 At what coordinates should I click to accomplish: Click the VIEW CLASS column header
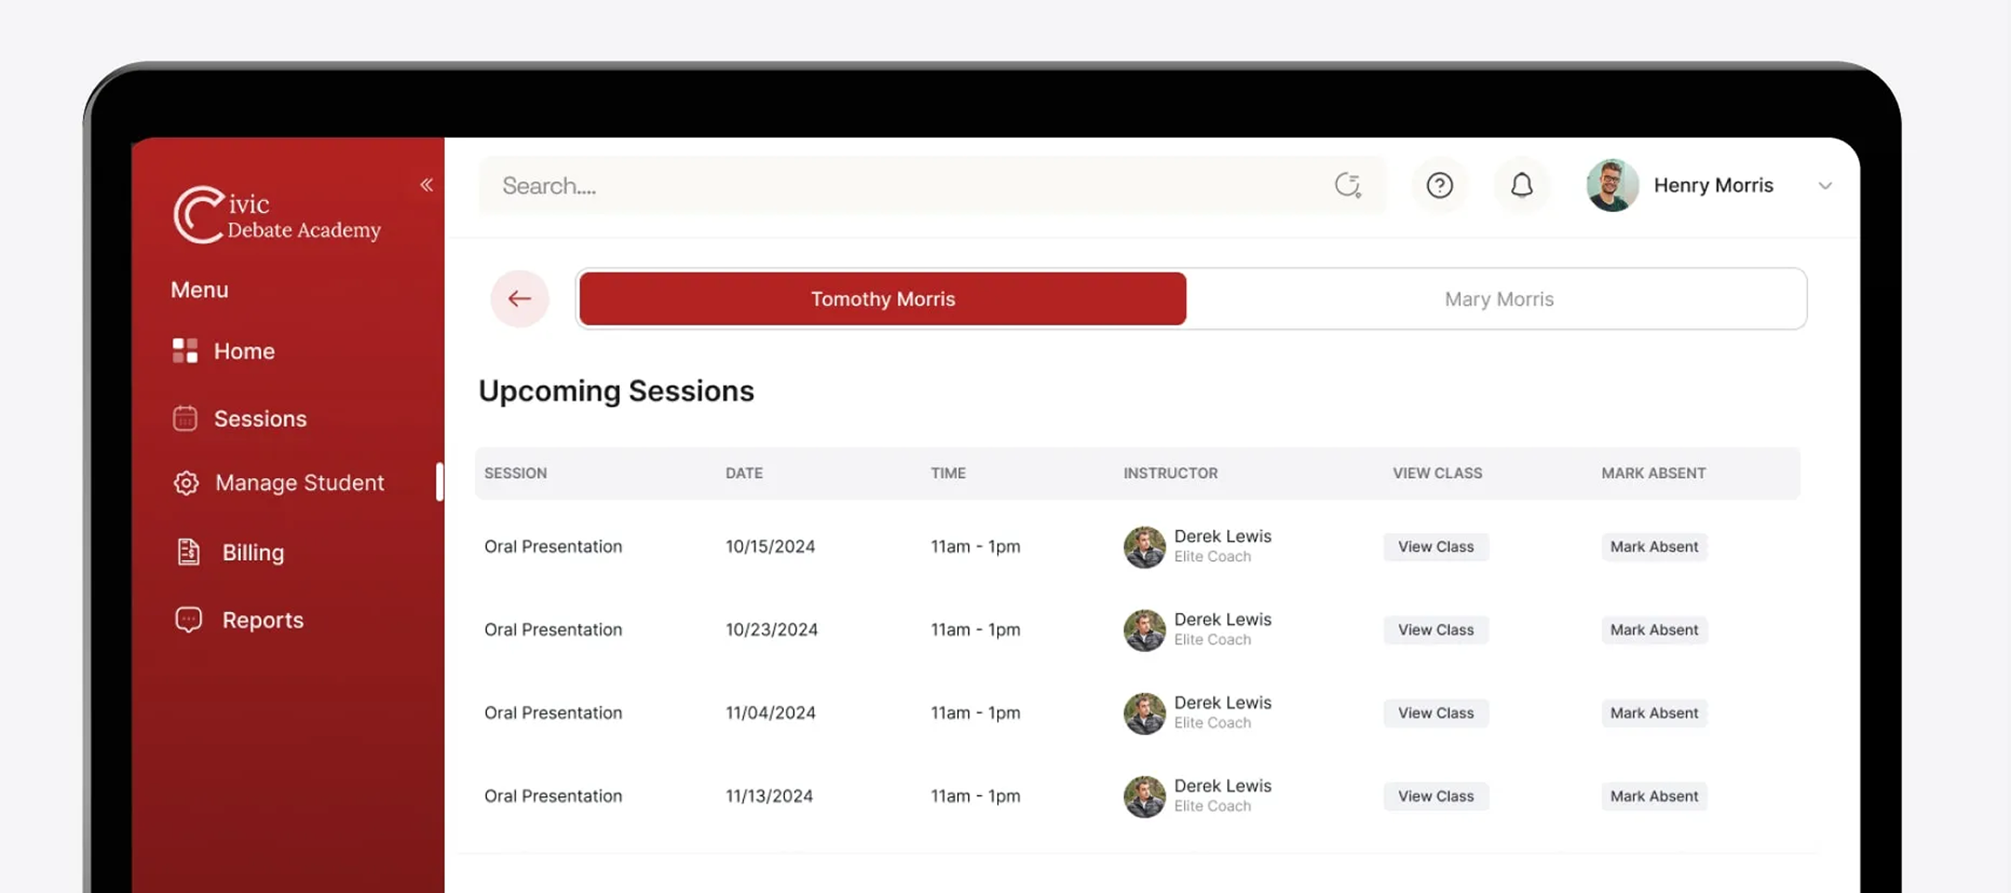[1437, 473]
